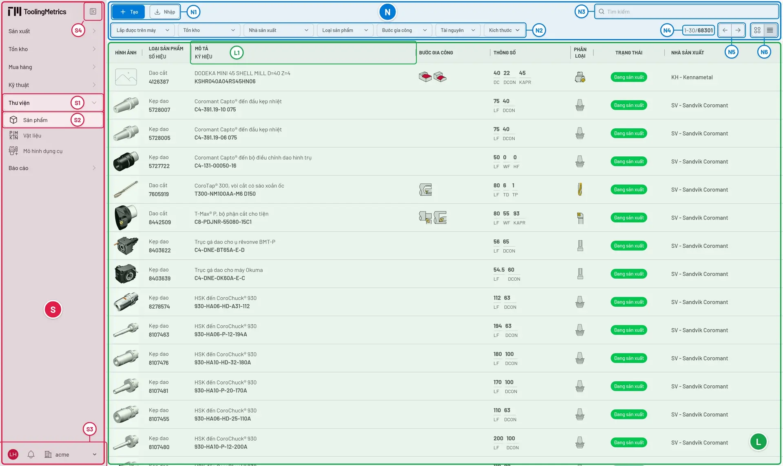Expand the acme organization switcher
The image size is (783, 466).
pyautogui.click(x=71, y=454)
